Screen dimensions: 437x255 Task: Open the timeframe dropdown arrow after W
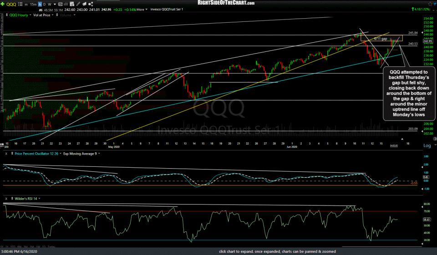coord(55,5)
